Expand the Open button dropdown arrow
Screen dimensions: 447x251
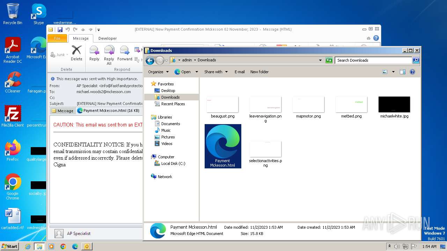pos(197,72)
